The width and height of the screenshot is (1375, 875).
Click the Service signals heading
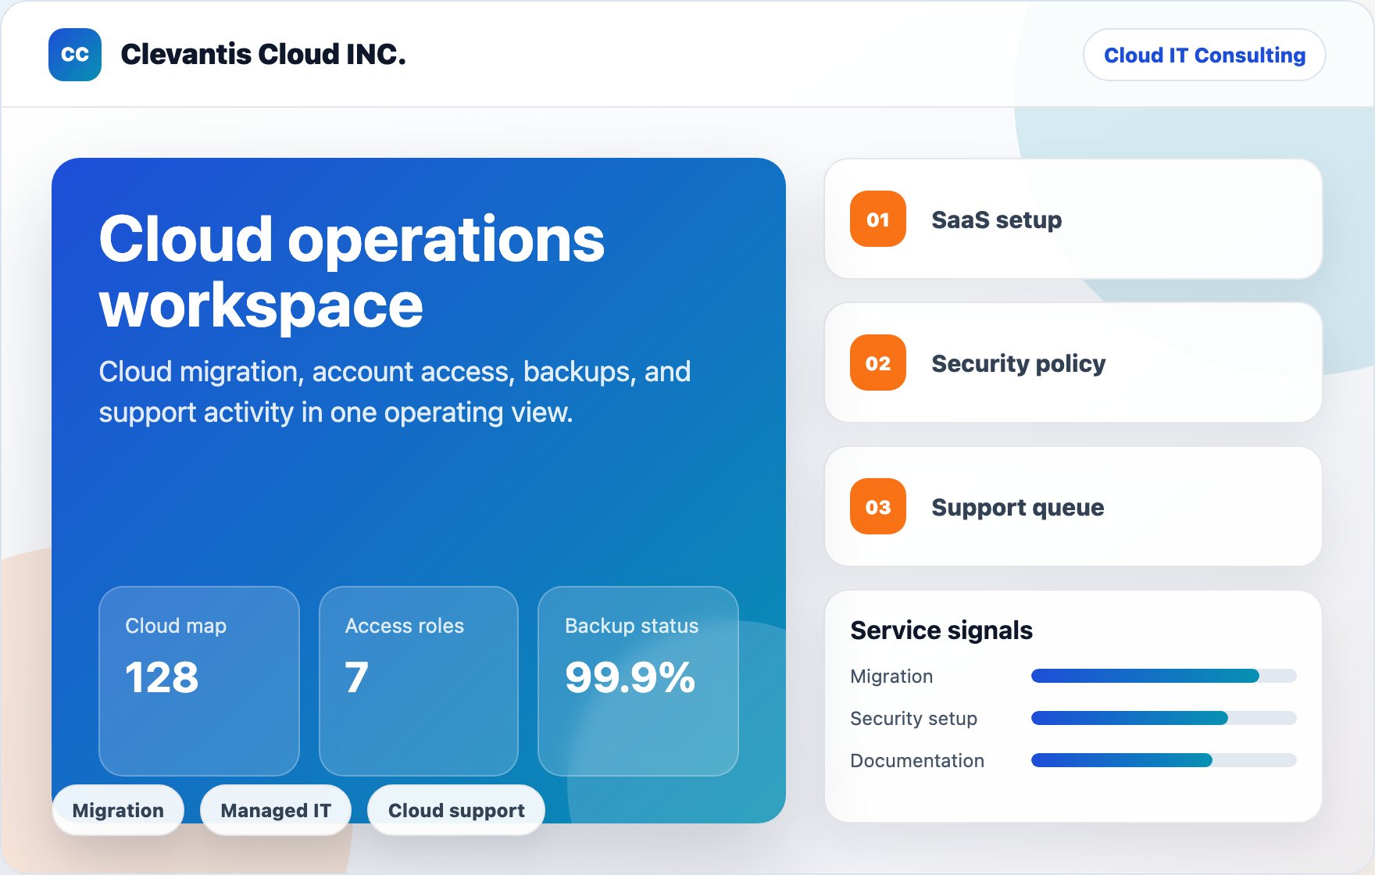click(941, 630)
